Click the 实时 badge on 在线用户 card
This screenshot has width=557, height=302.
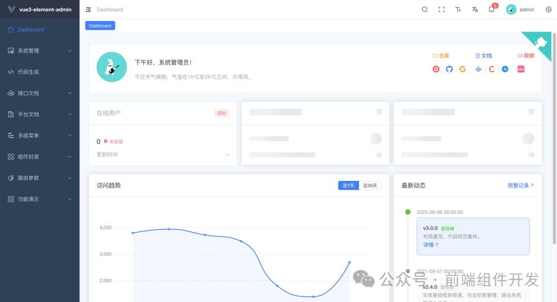coord(222,113)
